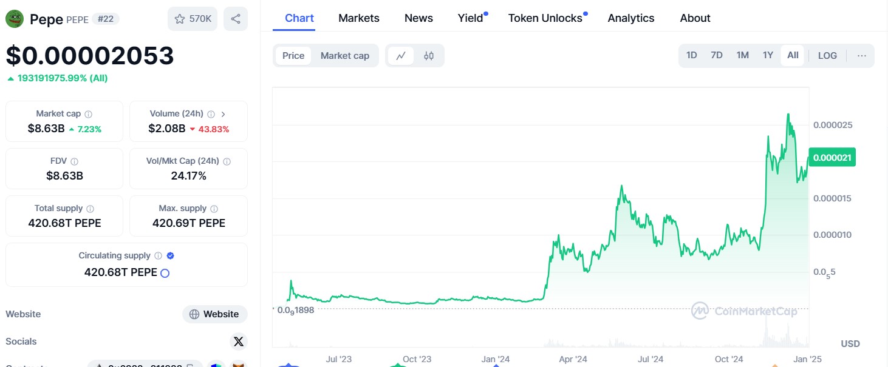Select the 7D time range button
This screenshot has width=888, height=367.
click(717, 56)
